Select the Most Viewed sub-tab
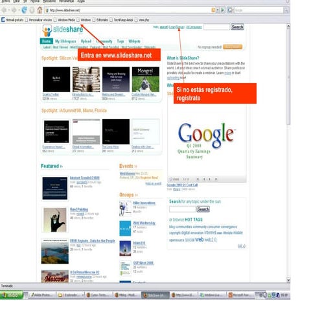 click(60, 47)
